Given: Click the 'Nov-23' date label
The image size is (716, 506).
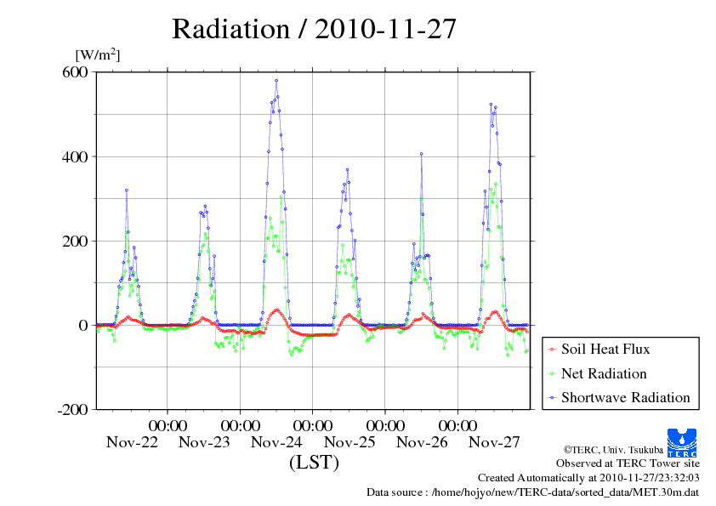Looking at the screenshot, I should (x=204, y=442).
